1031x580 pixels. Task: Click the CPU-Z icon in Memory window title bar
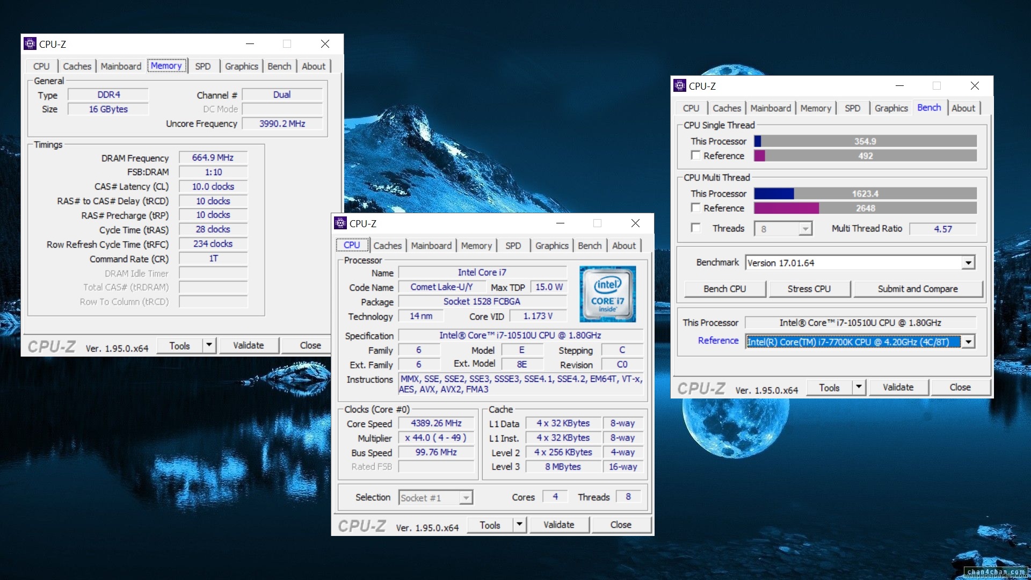(31, 44)
